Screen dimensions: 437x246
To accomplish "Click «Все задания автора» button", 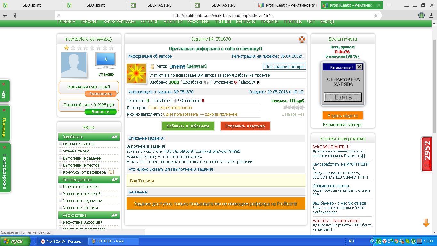I will tap(284, 67).
